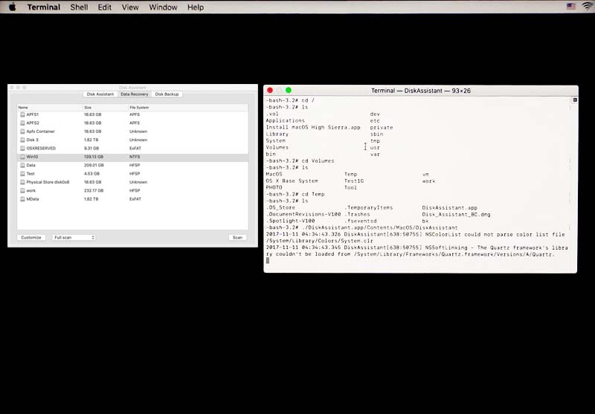This screenshot has width=595, height=414.
Task: Click the drive icon next to Test
Action: pos(22,173)
